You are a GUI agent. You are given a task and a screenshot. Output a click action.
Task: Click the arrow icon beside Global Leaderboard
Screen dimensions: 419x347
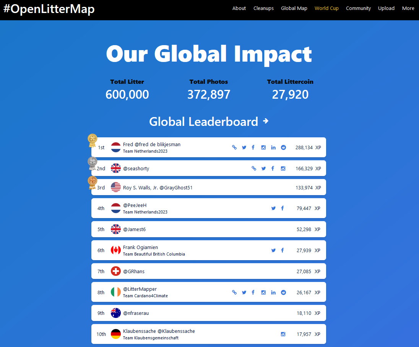click(266, 121)
